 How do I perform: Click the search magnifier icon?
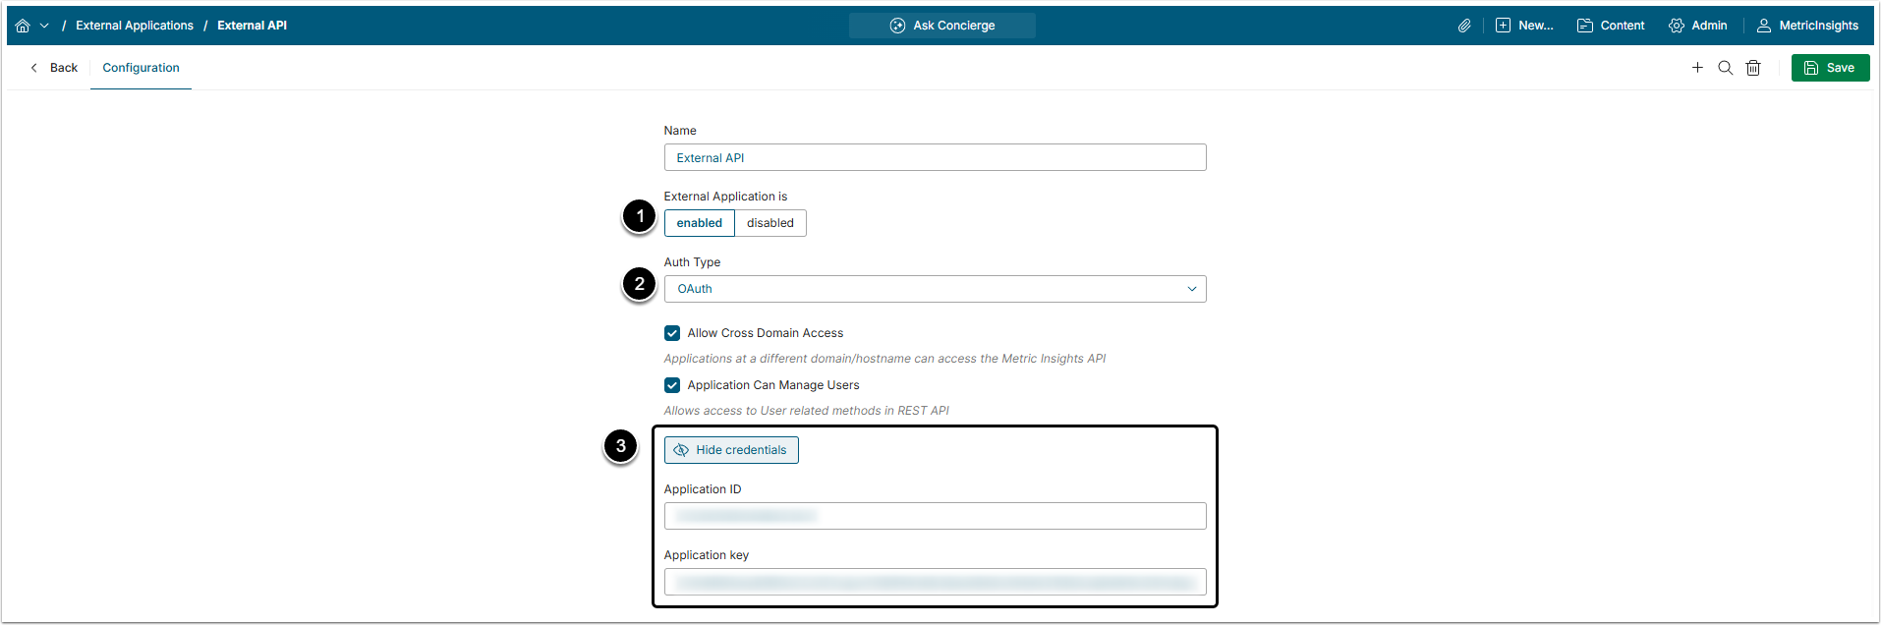pos(1725,68)
